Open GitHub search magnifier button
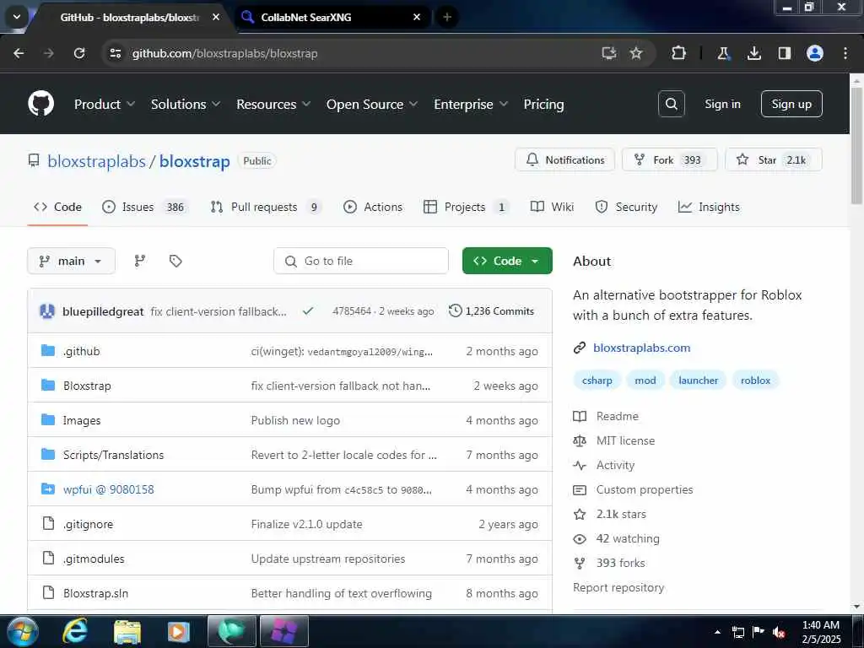Screen dimensions: 864x648 point(671,104)
